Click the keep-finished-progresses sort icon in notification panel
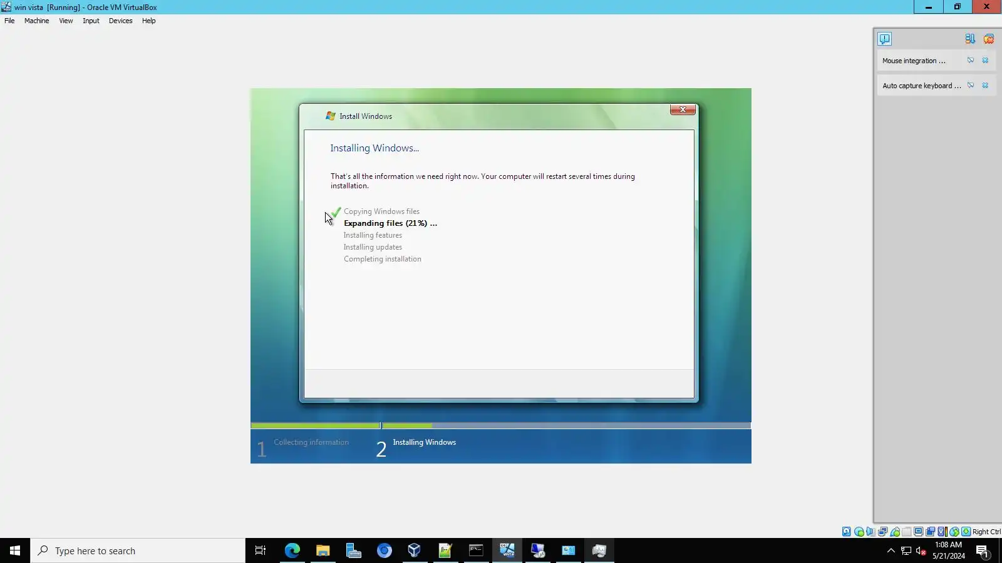This screenshot has height=563, width=1002. 970,39
